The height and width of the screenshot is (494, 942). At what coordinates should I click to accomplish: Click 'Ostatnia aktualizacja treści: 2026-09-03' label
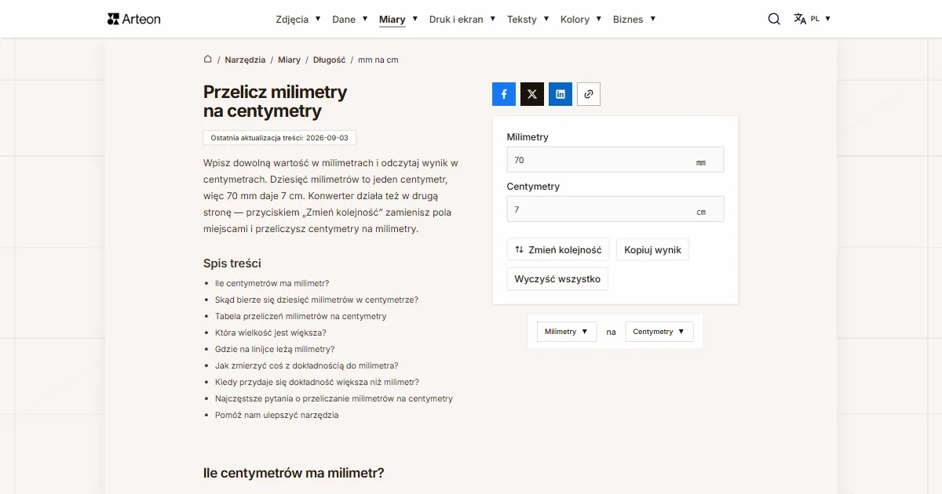(279, 138)
